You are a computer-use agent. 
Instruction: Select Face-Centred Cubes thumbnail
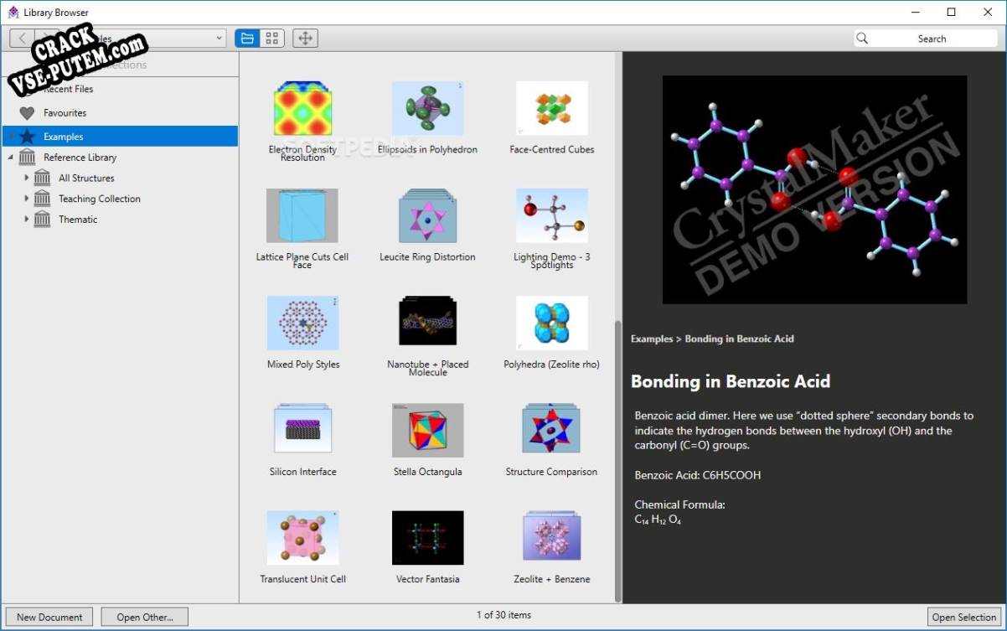552,109
